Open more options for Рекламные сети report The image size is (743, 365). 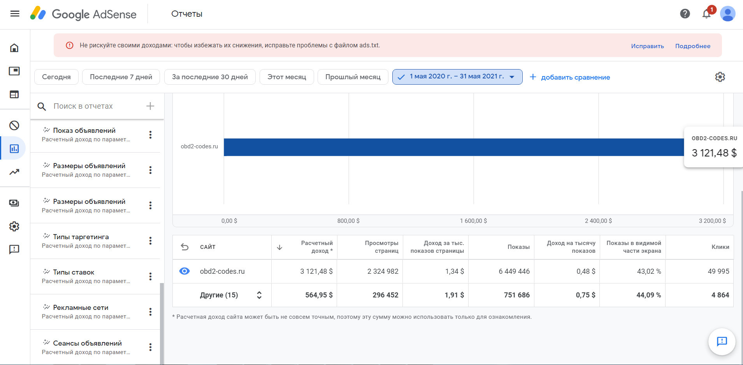150,312
